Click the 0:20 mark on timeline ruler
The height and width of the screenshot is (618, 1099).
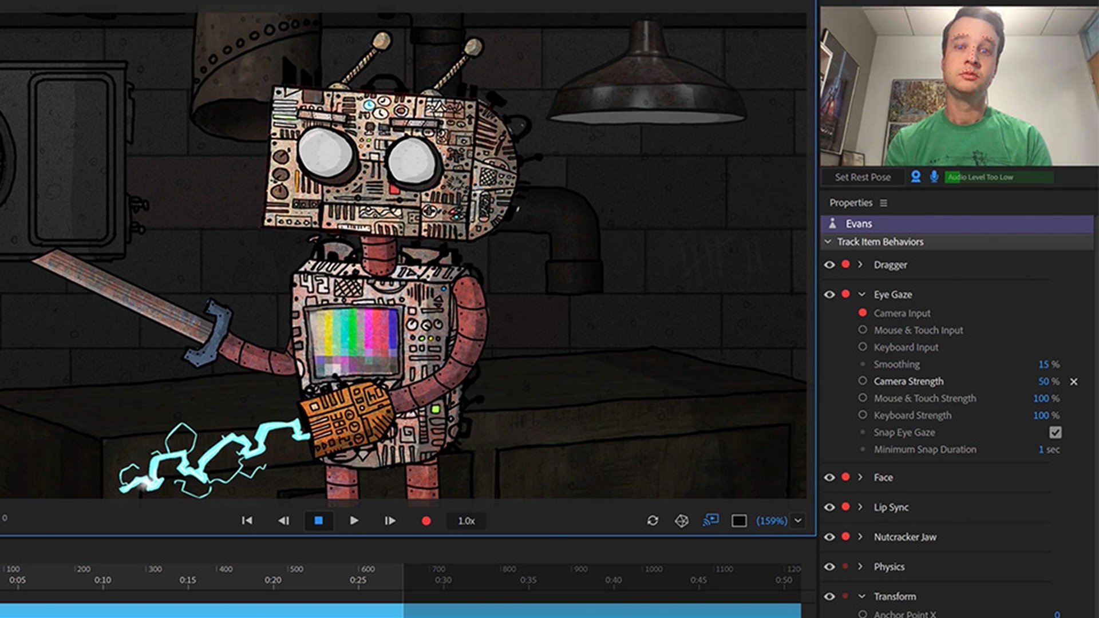tap(273, 580)
